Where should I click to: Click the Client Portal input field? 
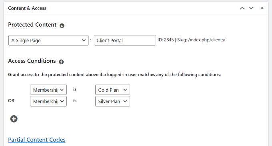(125, 40)
